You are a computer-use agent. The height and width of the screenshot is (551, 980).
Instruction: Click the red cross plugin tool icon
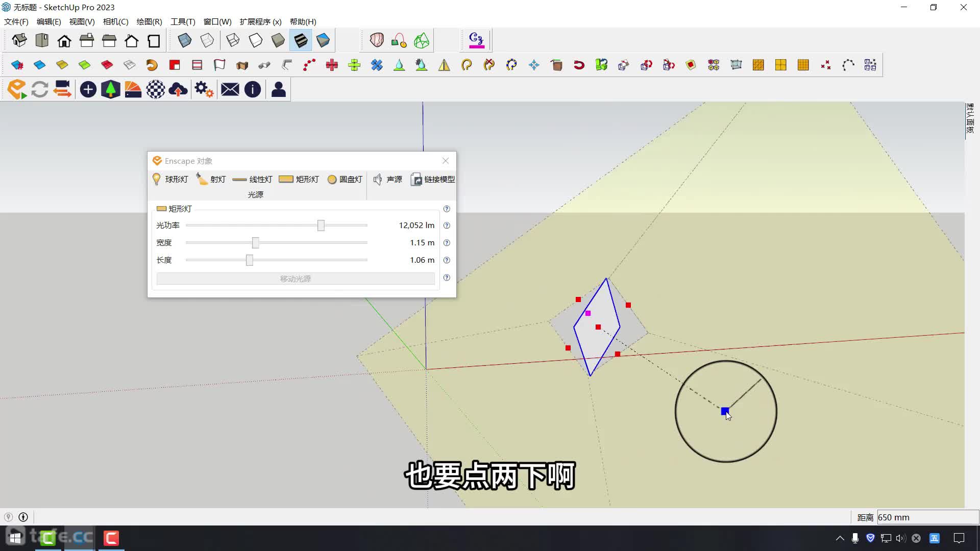pyautogui.click(x=332, y=65)
